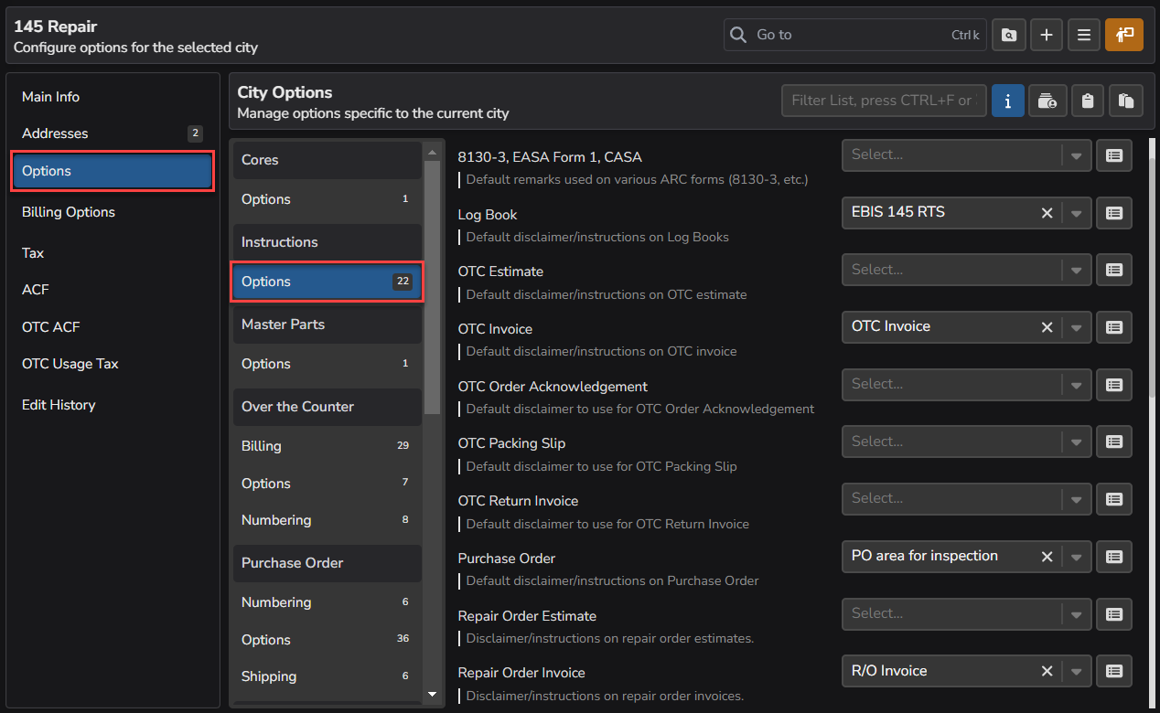This screenshot has width=1160, height=713.
Task: Open Shipping under Purchase Order
Action: (269, 676)
